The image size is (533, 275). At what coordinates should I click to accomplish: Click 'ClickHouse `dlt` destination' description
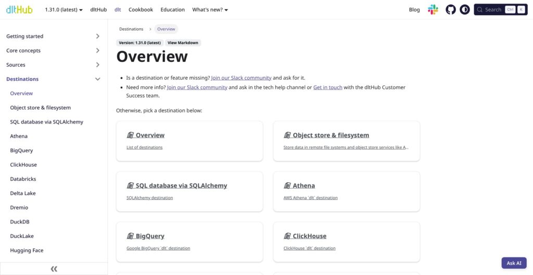[309, 248]
